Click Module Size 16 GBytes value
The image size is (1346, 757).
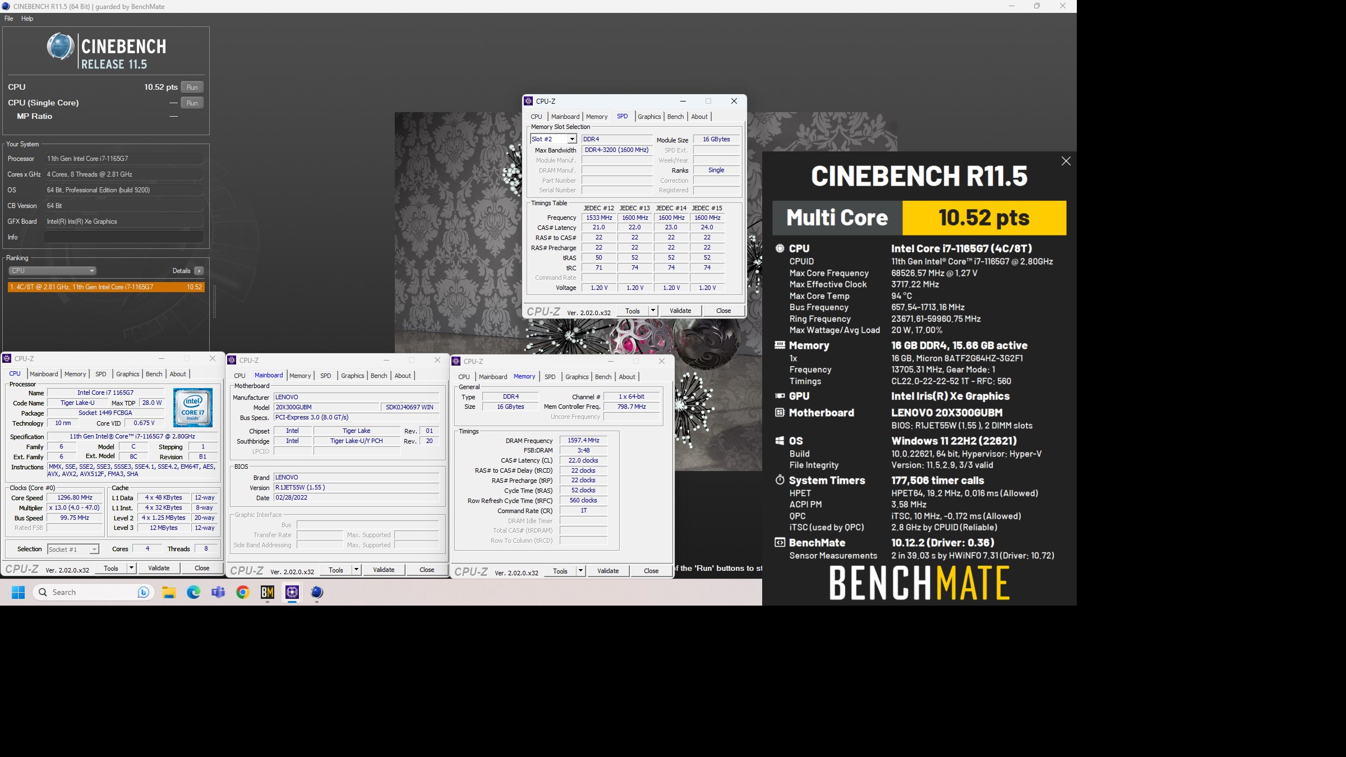716,139
